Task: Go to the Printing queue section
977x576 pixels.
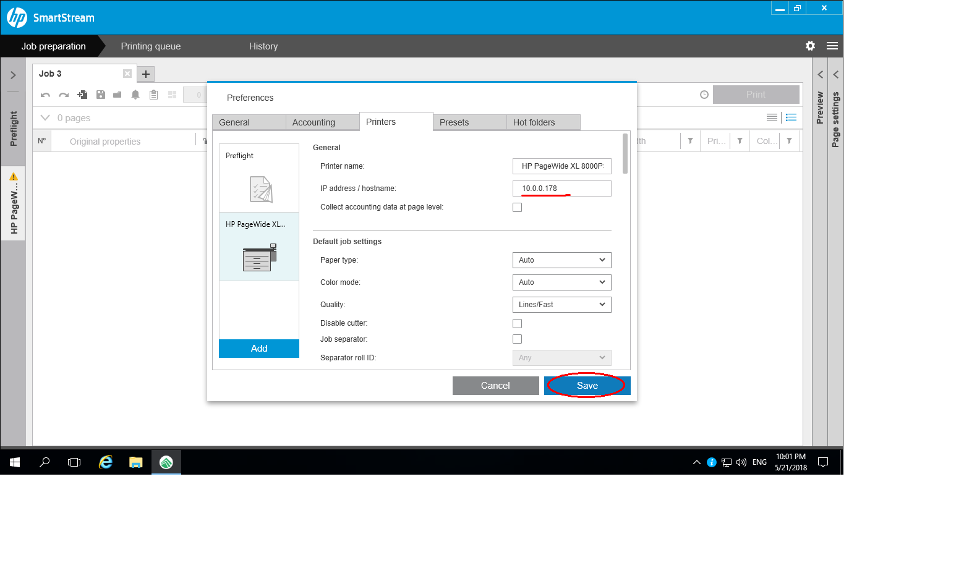Action: click(151, 46)
